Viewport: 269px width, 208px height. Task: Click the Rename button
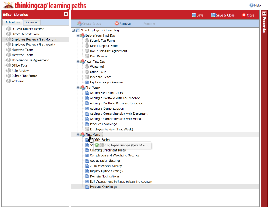(x=149, y=24)
